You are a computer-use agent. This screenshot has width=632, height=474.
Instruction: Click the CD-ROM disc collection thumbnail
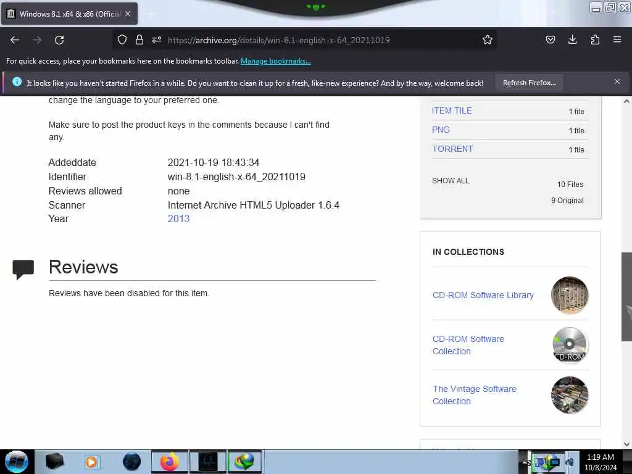tap(570, 345)
